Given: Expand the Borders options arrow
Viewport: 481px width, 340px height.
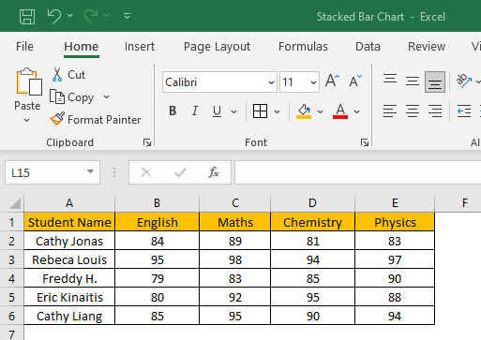Looking at the screenshot, I should coord(278,111).
